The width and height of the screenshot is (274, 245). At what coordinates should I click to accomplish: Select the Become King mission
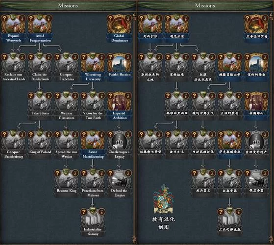pos(66,179)
